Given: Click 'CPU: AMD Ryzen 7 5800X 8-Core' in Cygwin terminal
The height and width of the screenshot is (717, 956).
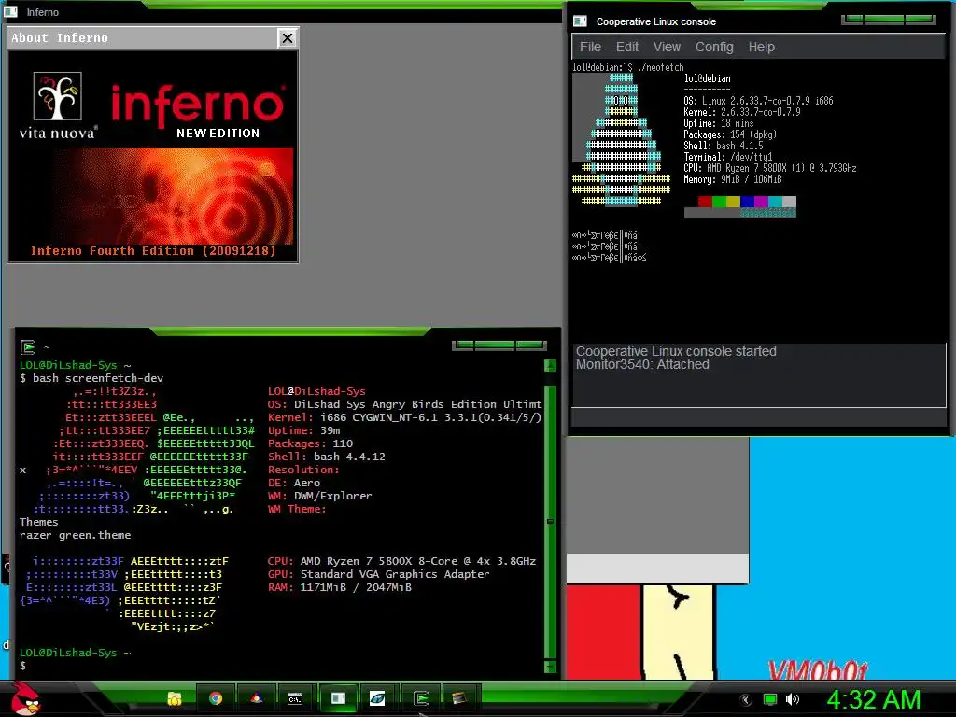Looking at the screenshot, I should (401, 561).
